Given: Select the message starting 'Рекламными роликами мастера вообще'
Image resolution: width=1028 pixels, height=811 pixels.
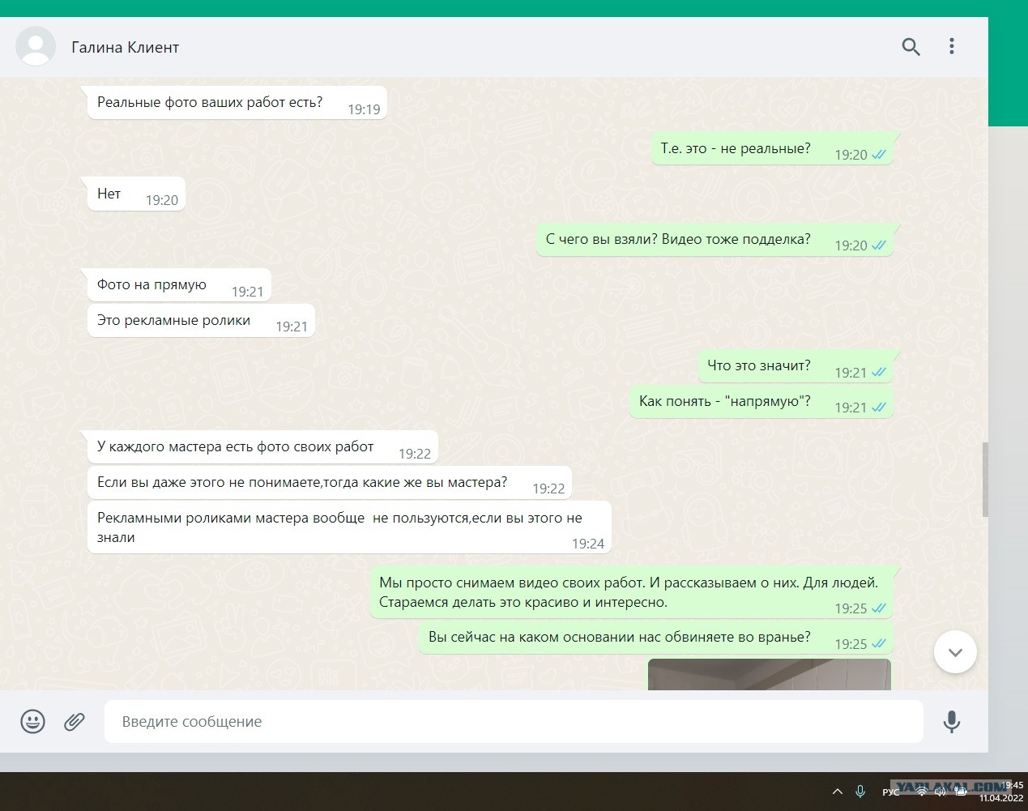Looking at the screenshot, I should 349,527.
